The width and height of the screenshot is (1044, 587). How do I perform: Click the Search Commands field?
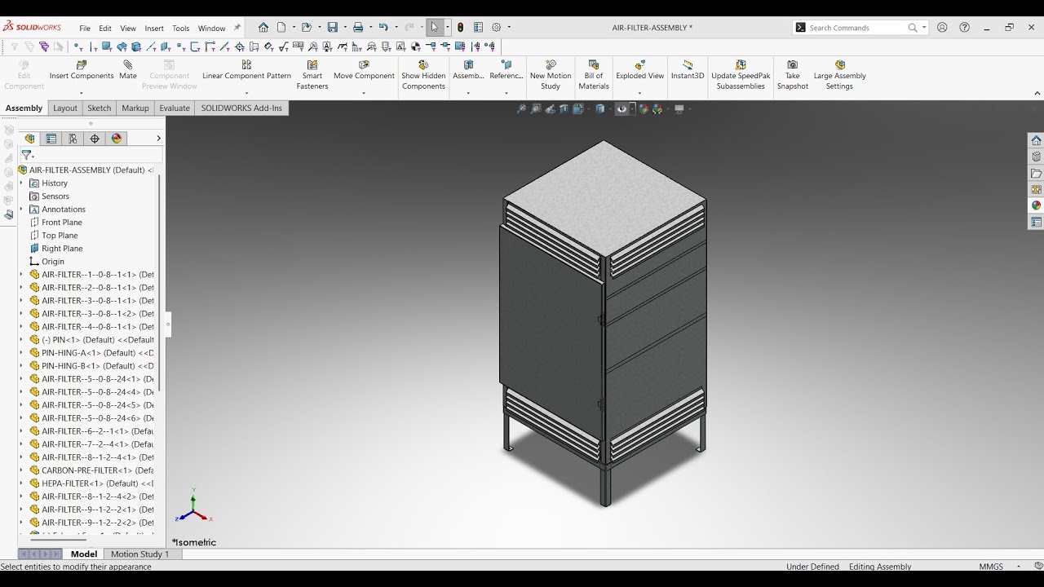[x=856, y=28]
